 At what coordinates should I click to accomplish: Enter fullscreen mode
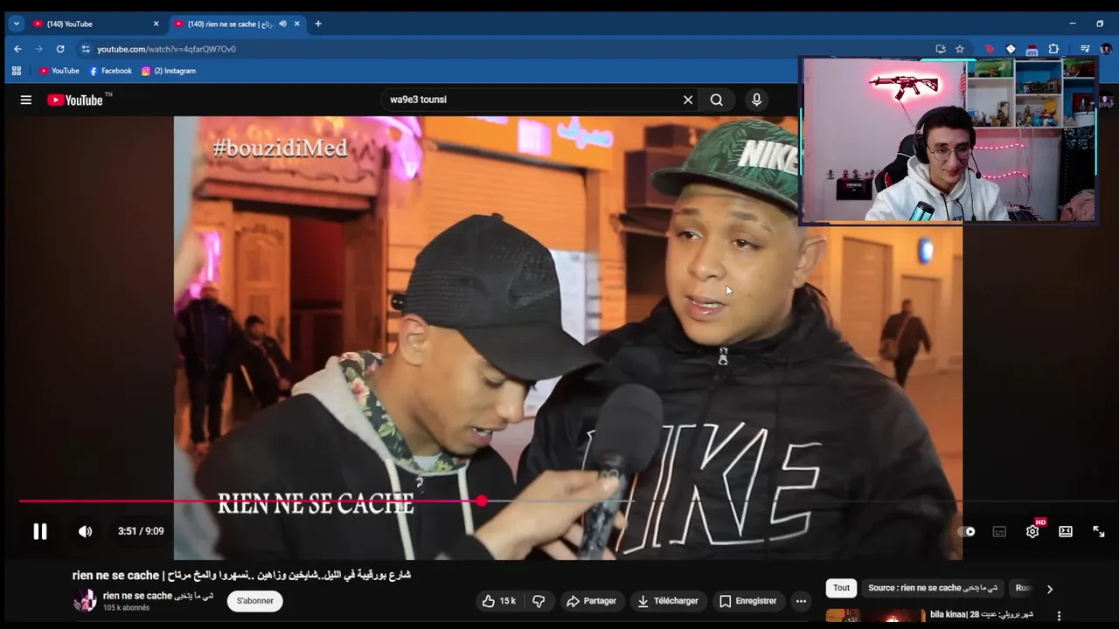point(1099,531)
